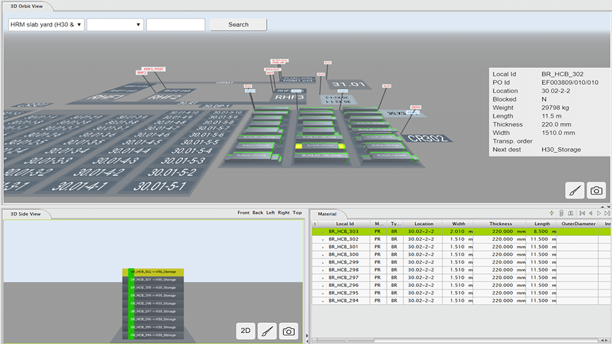Screen dimensions: 612x344
Task: Jump to the last record in Material table
Action: click(x=607, y=213)
